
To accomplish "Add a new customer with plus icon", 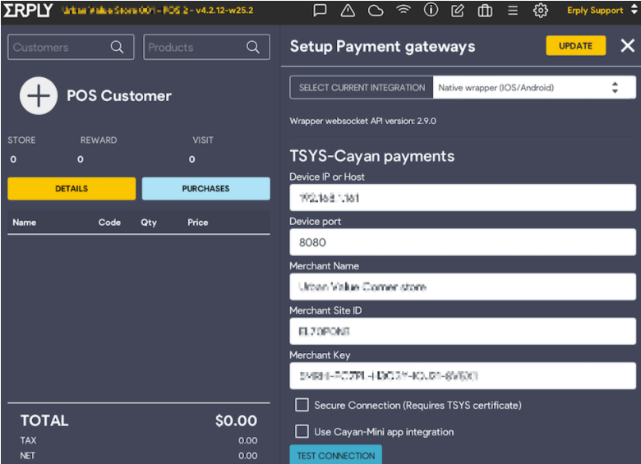I will (39, 95).
